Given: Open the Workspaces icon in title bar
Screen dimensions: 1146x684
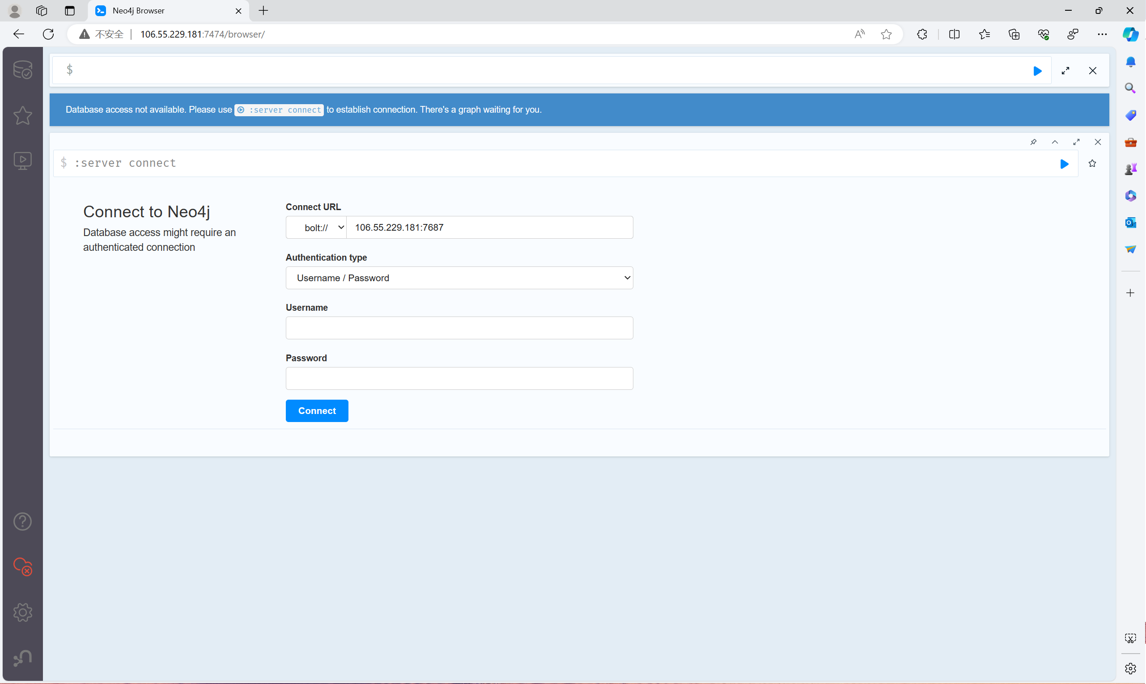Looking at the screenshot, I should [42, 11].
